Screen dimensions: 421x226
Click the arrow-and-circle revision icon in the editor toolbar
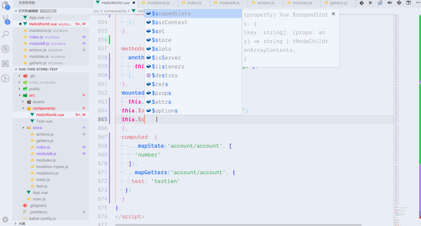click(x=390, y=3)
